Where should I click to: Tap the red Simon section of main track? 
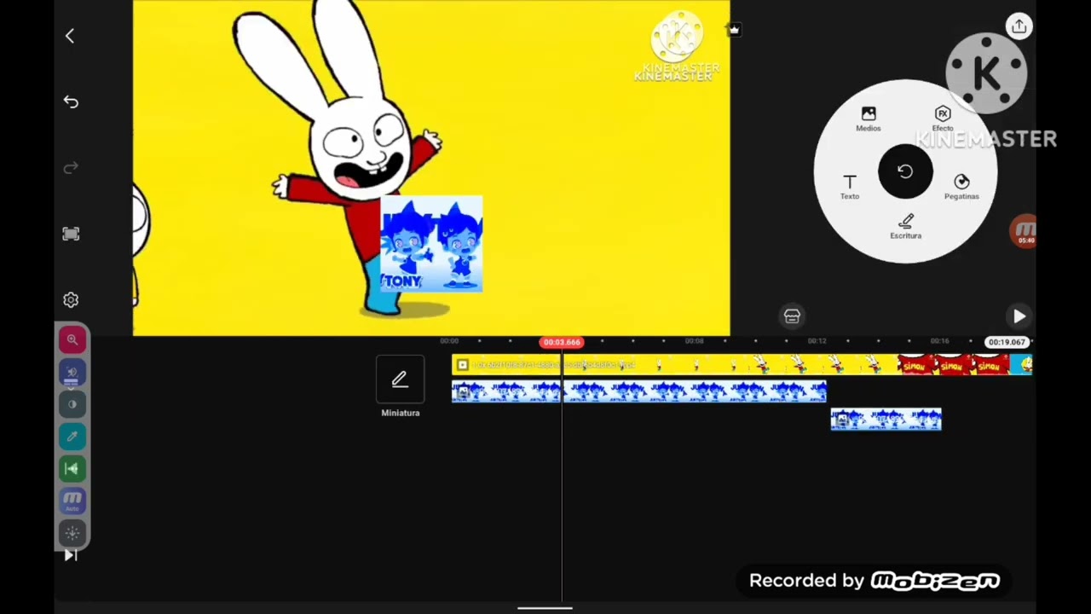(x=953, y=365)
